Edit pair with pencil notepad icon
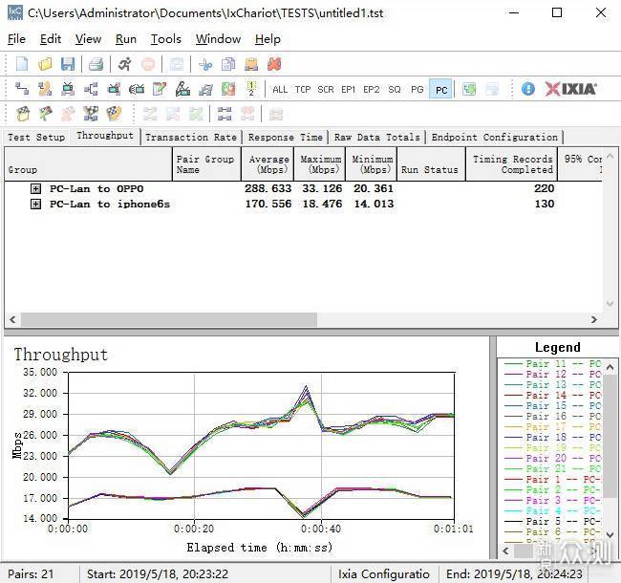Viewport: 621px width, 583px height. [160, 89]
